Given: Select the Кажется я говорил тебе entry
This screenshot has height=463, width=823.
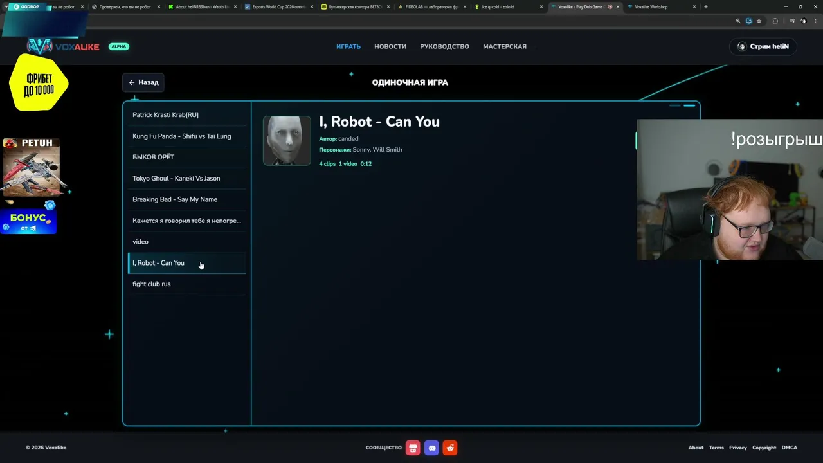Looking at the screenshot, I should click(x=187, y=221).
